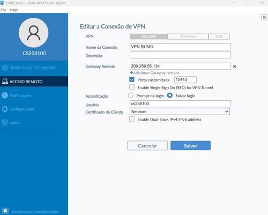Go to the Configurações section
Screen dimensions: 268x215
(x=34, y=109)
